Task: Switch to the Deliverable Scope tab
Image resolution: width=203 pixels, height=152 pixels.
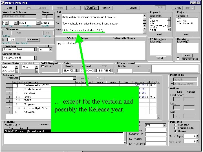Action: pos(124,38)
